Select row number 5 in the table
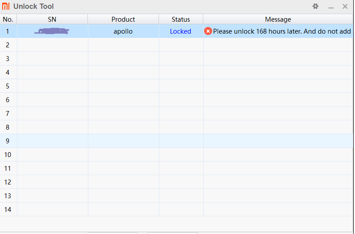355x234 pixels. pyautogui.click(x=8, y=86)
